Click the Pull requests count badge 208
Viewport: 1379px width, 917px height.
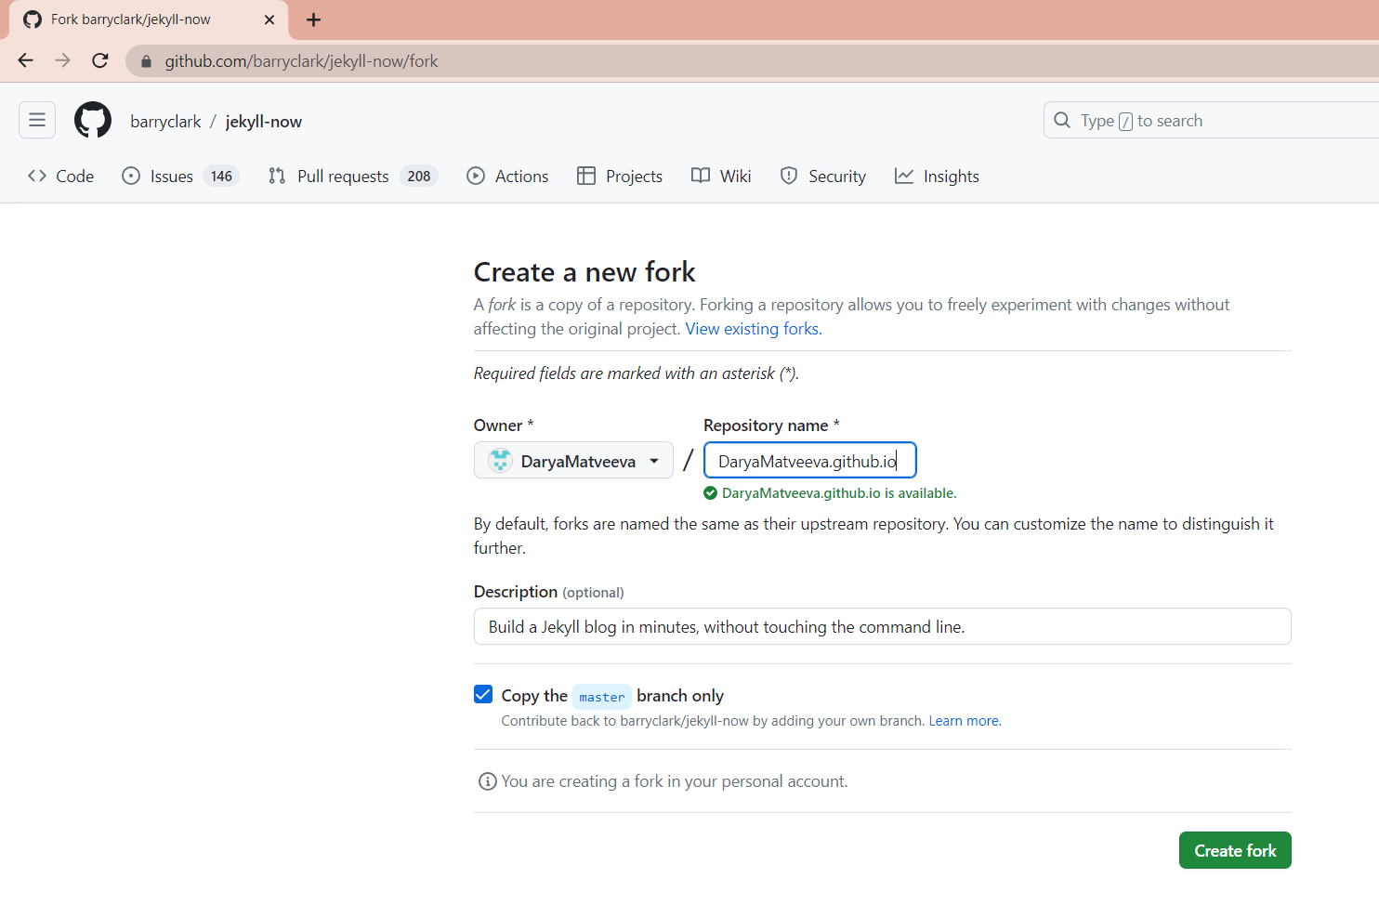pyautogui.click(x=419, y=176)
